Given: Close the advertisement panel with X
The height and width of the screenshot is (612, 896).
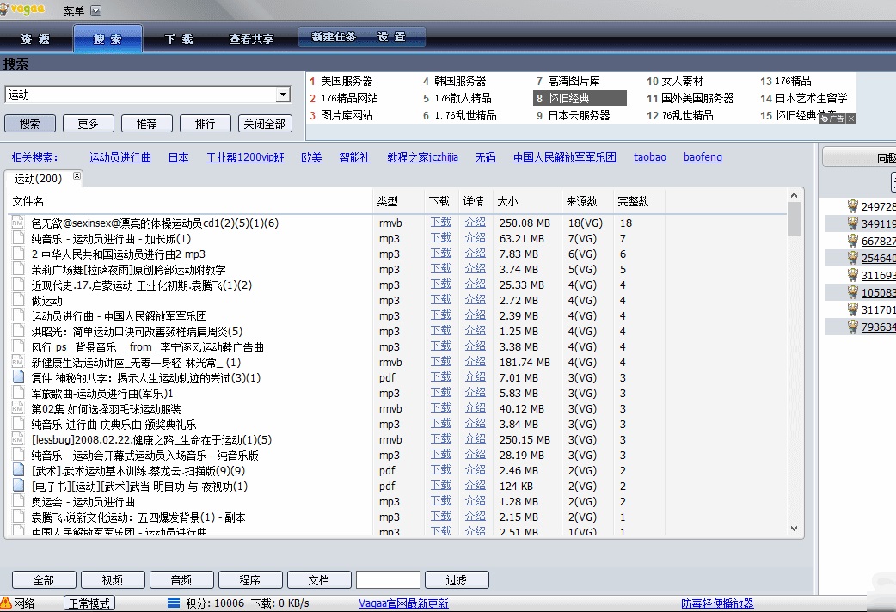Looking at the screenshot, I should click(x=851, y=119).
